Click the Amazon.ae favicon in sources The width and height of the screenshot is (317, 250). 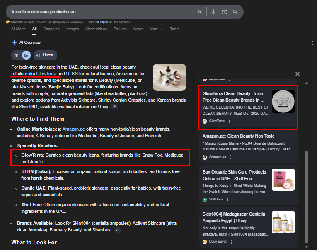click(205, 157)
